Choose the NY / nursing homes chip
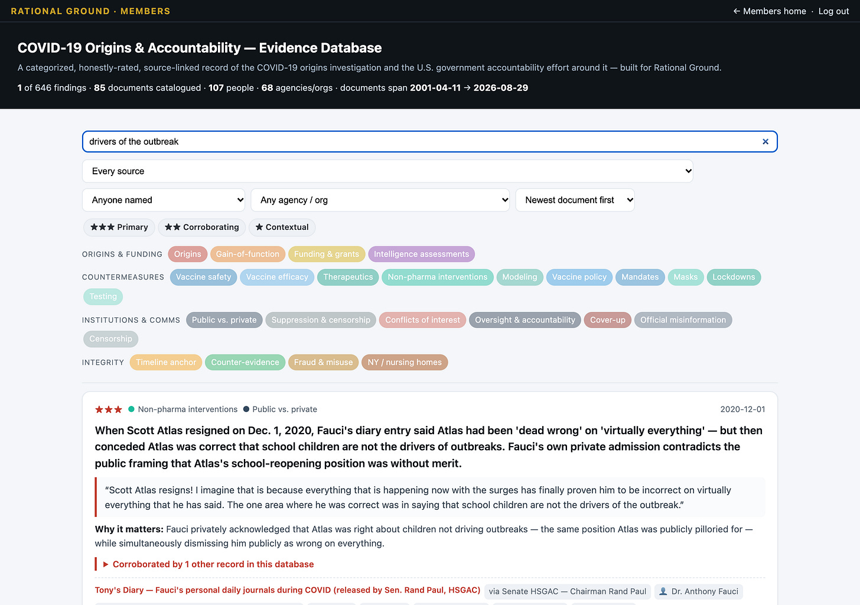Viewport: 860px width, 605px height. [405, 363]
